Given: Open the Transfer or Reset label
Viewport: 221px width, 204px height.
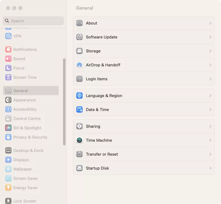Looking at the screenshot, I should [x=102, y=154].
